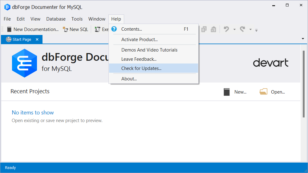Click the dbForge icon in title bar
The width and height of the screenshot is (308, 173).
(x=7, y=7)
